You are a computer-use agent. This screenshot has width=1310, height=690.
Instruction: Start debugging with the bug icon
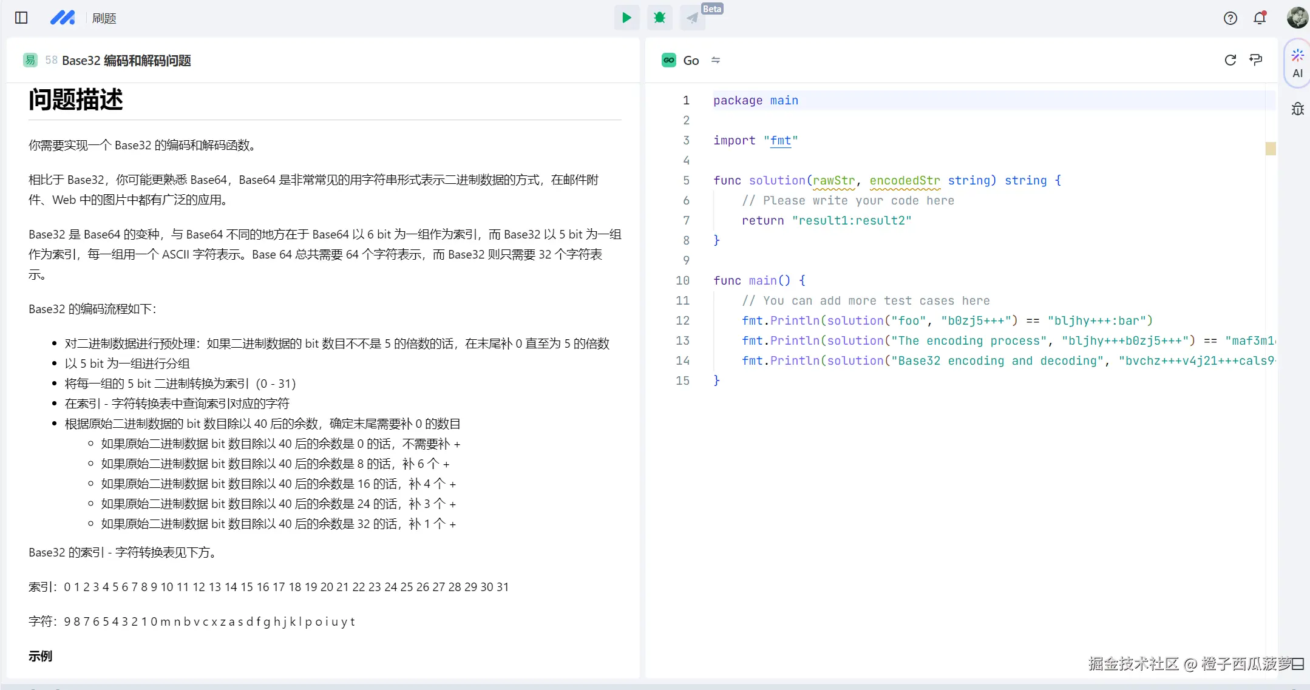(x=659, y=18)
